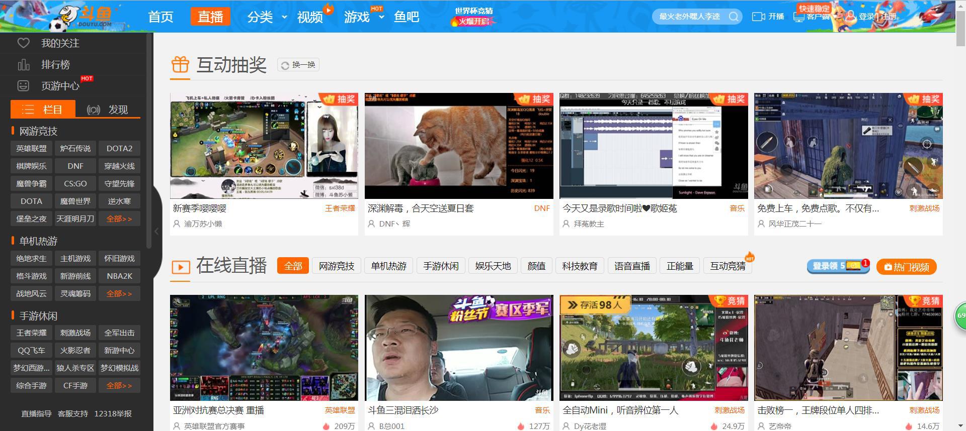
Task: Open 新赛季嘤嘤嘤 stream thumbnail
Action: coord(264,146)
